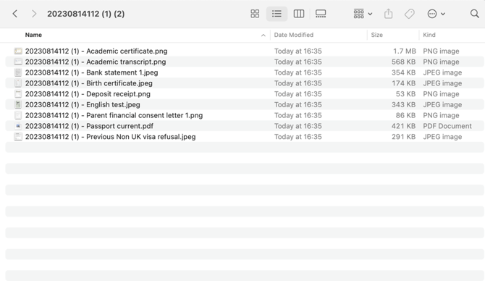Select Previous Non UK visa refusal icon
The width and height of the screenshot is (485, 281).
tap(18, 137)
